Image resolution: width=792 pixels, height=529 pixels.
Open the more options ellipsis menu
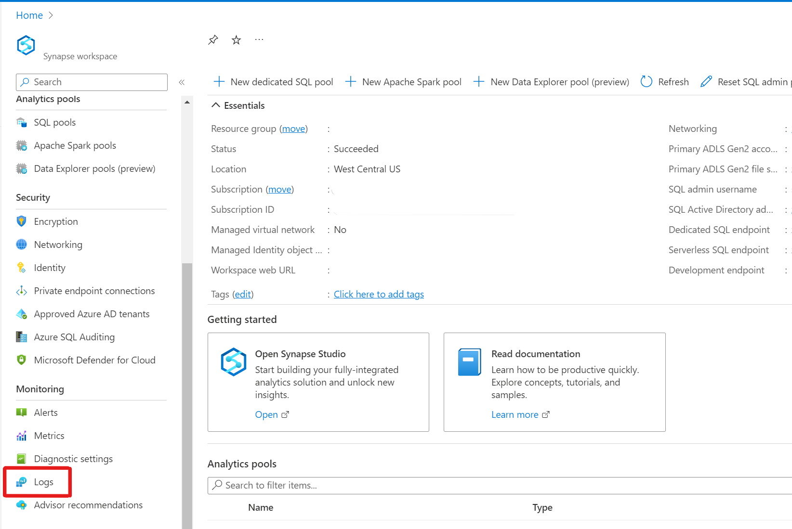tap(259, 40)
